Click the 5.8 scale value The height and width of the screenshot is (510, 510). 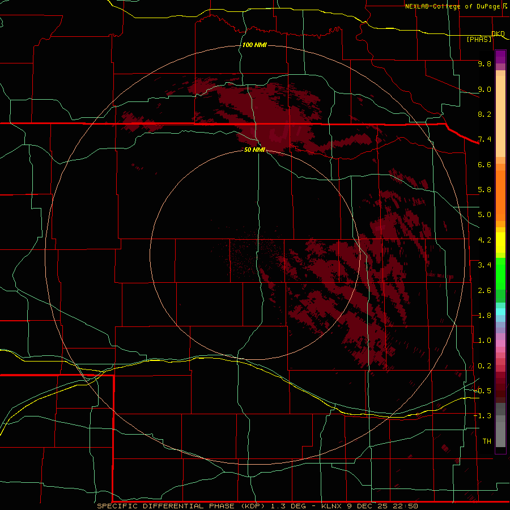click(x=484, y=190)
